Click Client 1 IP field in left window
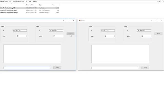The image size is (164, 92). click(20, 30)
